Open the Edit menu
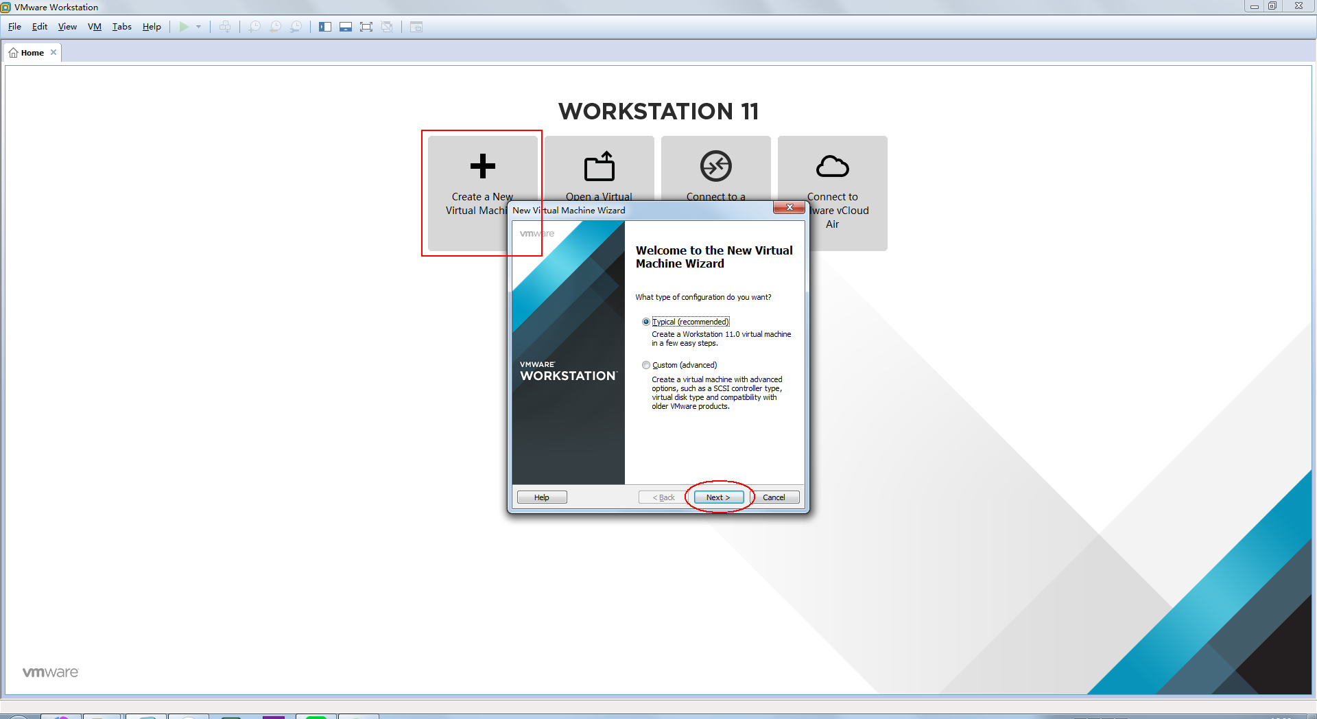The height and width of the screenshot is (719, 1317). [x=40, y=27]
